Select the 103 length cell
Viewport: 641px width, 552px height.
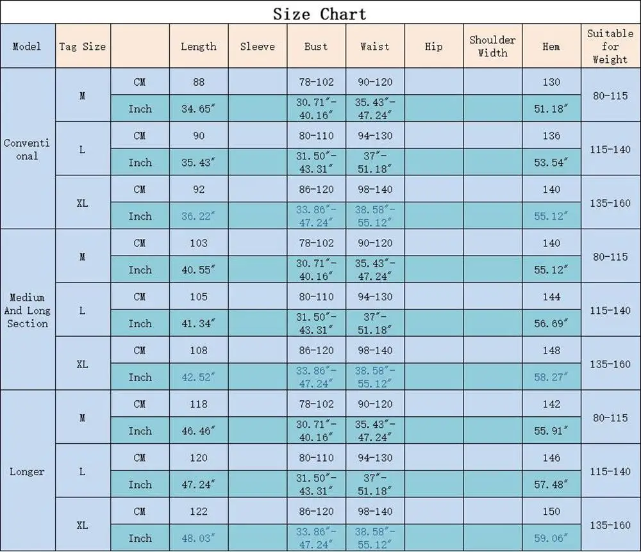(x=199, y=243)
